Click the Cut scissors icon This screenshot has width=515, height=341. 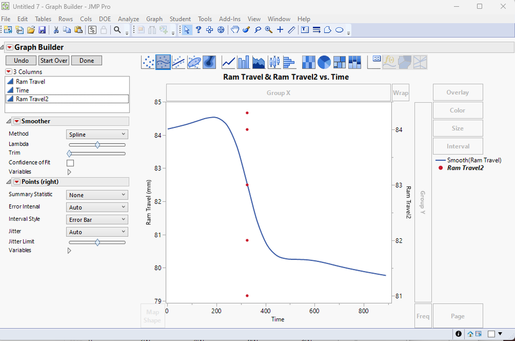tap(56, 30)
